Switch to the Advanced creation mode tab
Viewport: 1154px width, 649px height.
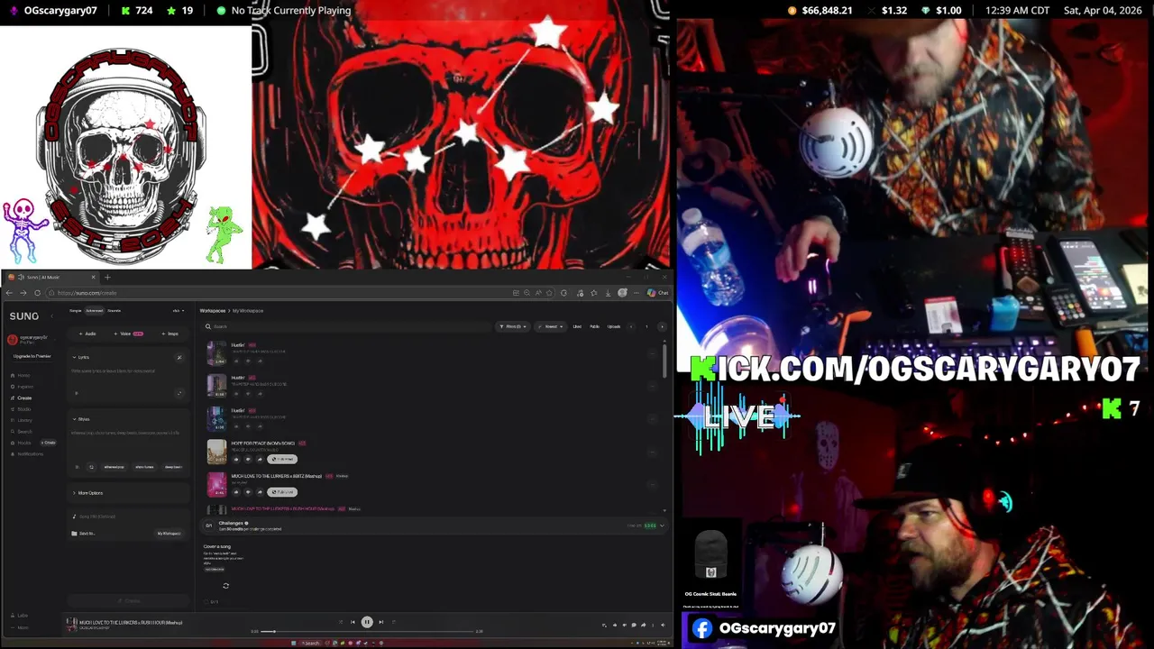click(x=94, y=310)
